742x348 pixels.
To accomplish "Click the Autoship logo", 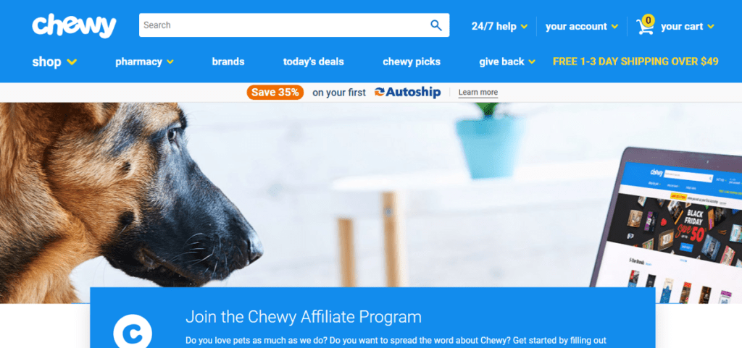I will (x=407, y=93).
